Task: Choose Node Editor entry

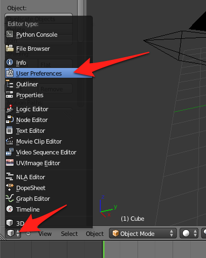Action: click(49, 120)
